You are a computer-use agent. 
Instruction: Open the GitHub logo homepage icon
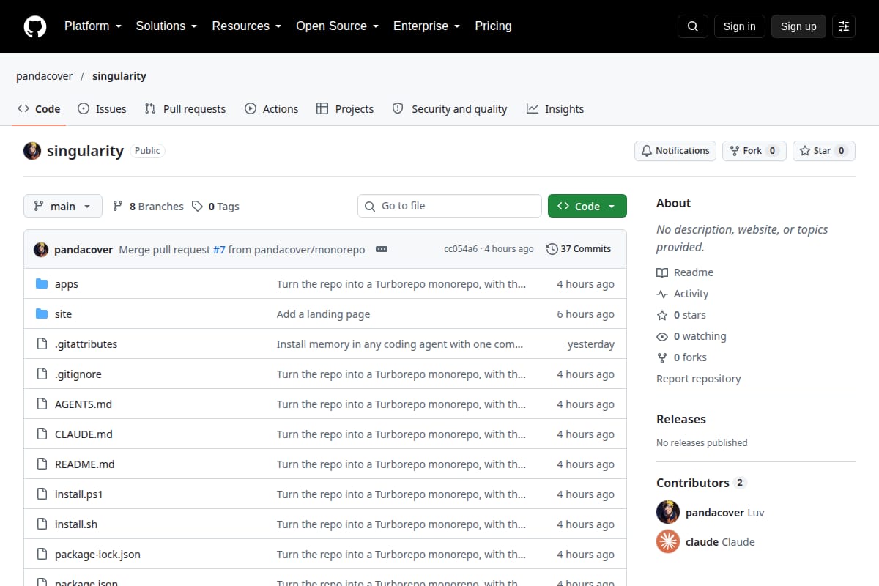point(35,26)
